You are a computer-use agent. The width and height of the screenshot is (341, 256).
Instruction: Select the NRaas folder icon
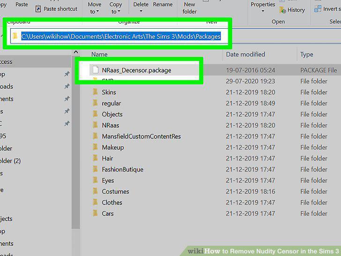click(95, 125)
